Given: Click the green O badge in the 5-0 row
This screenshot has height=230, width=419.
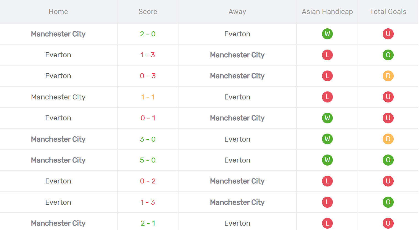Looking at the screenshot, I should click(x=388, y=160).
